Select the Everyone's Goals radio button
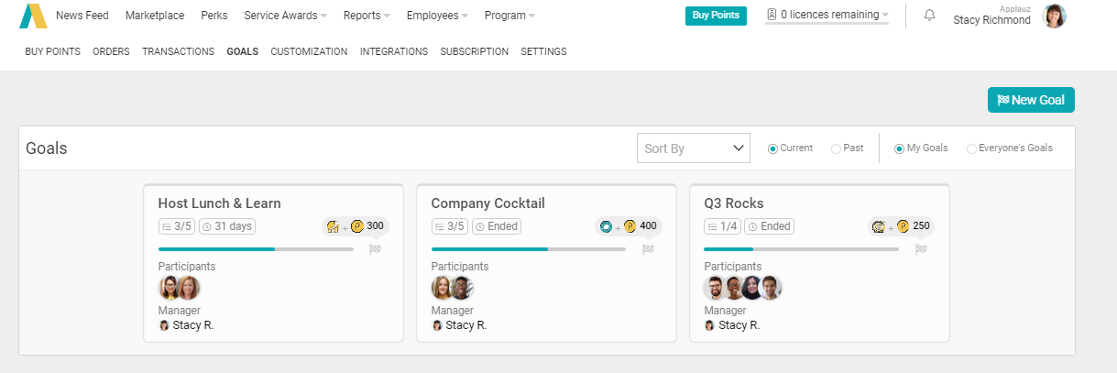 (971, 148)
